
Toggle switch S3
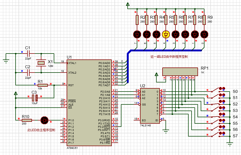(x=215, y=109)
